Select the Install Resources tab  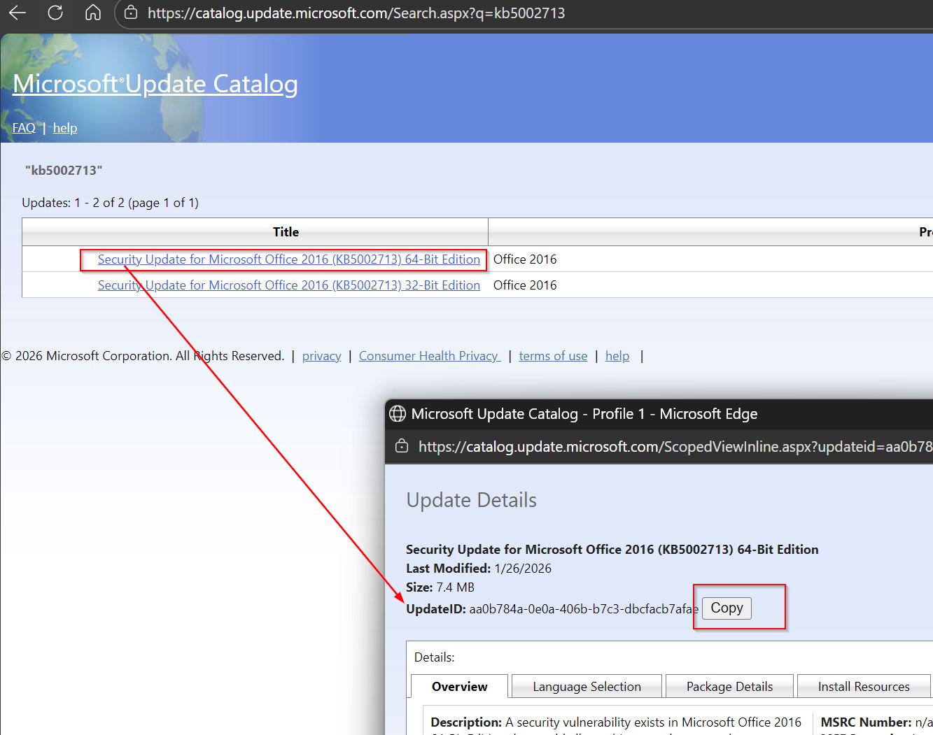(864, 686)
